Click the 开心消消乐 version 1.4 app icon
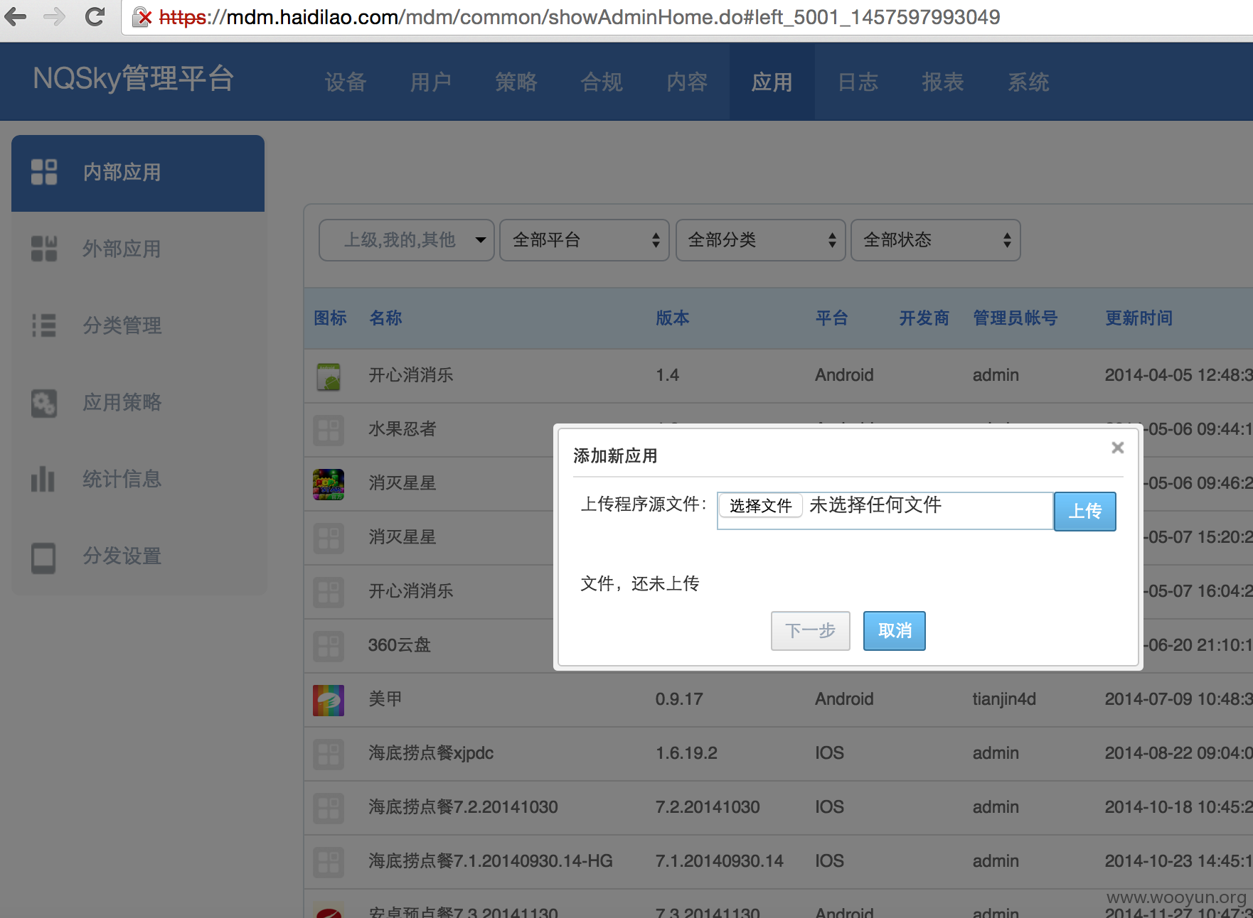 click(x=329, y=377)
